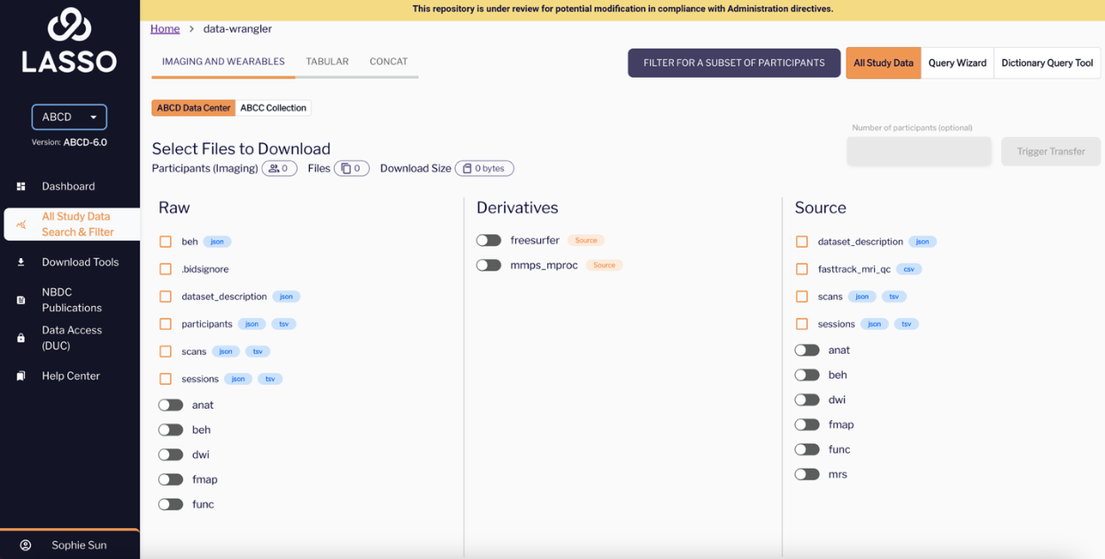The height and width of the screenshot is (559, 1105).
Task: Click the Download Tools download icon
Action: (21, 263)
